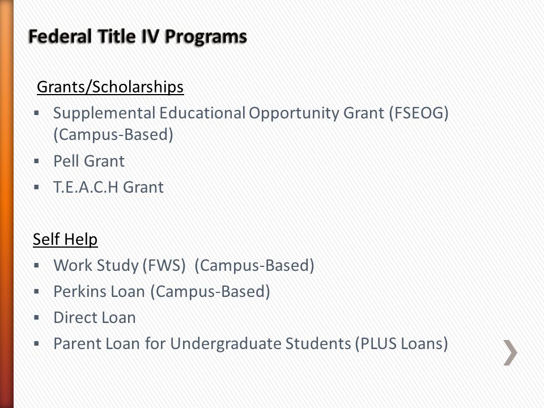
Task: Click the orange gradient bar on left edge
Action: (x=7, y=204)
